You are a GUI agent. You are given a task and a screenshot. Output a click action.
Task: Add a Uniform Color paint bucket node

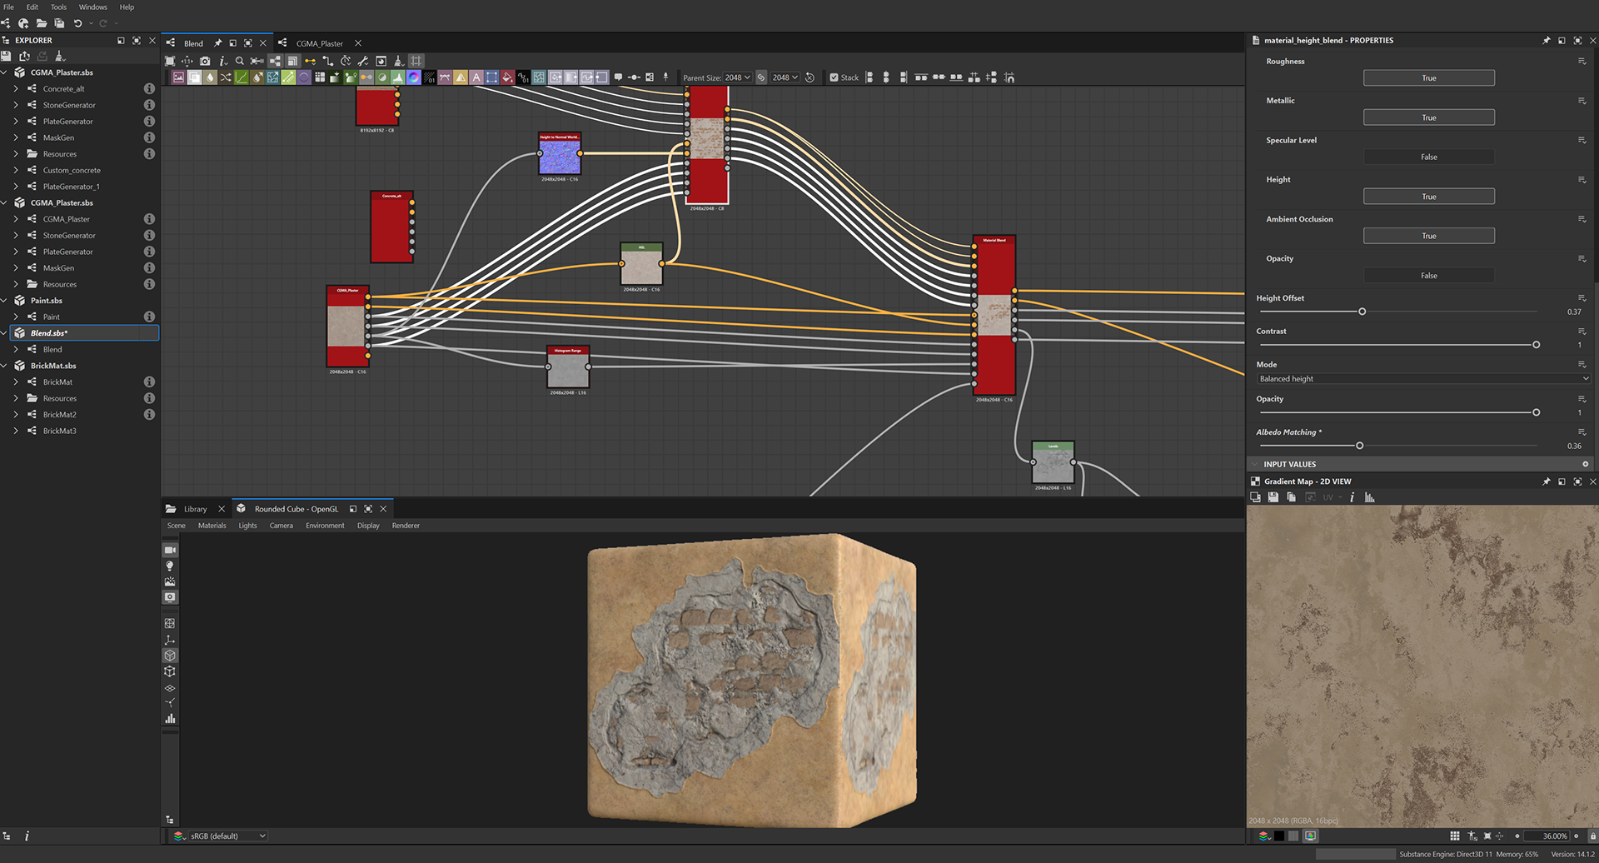(x=508, y=77)
